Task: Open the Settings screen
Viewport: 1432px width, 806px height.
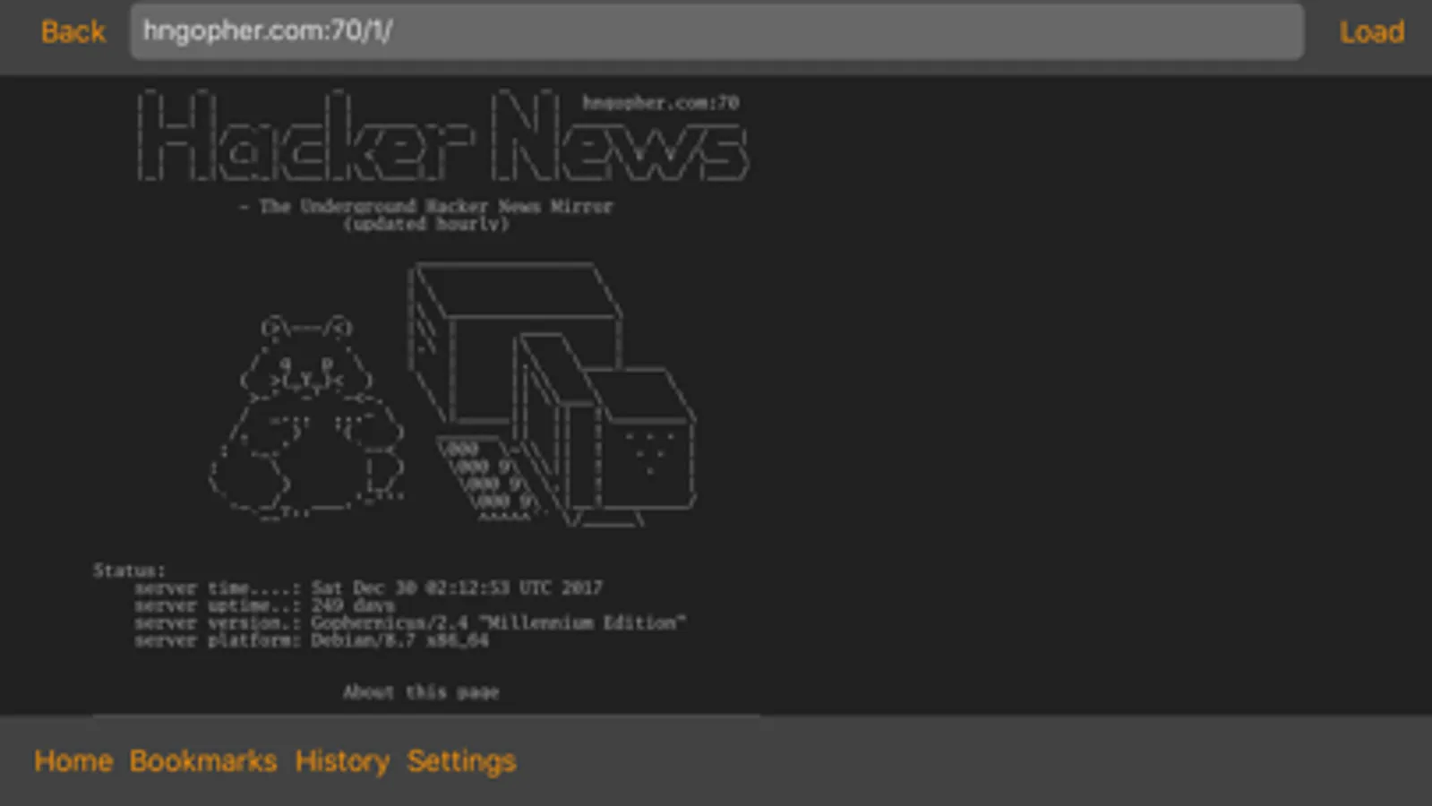Action: point(461,761)
